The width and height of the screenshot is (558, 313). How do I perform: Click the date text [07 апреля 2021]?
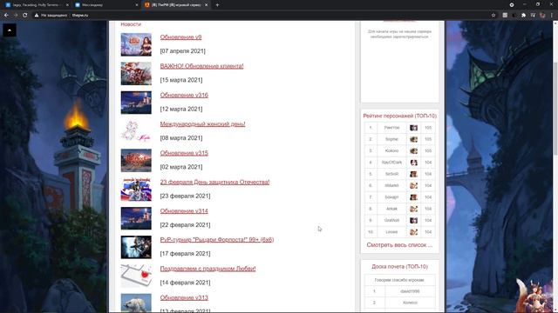[182, 51]
